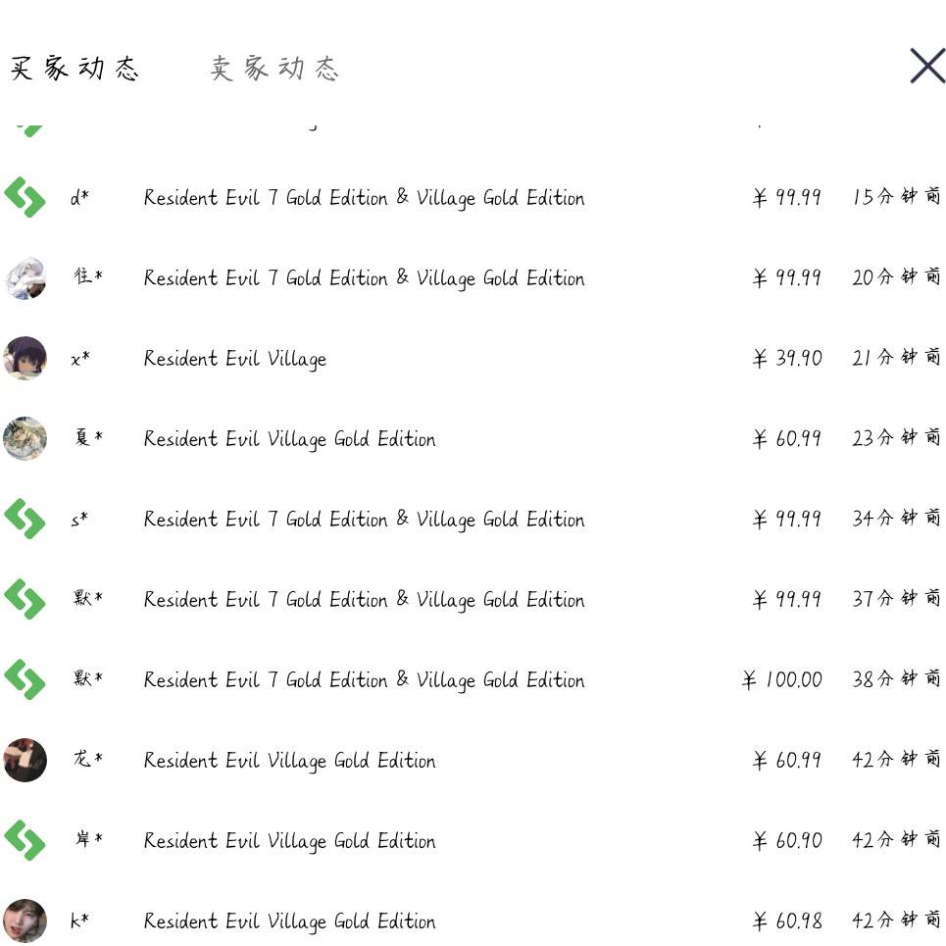
Task: Switch to the 卖家动态 tab
Action: (x=274, y=68)
